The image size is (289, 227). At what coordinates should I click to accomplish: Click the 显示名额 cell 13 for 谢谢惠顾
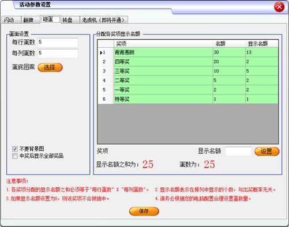[262, 52]
